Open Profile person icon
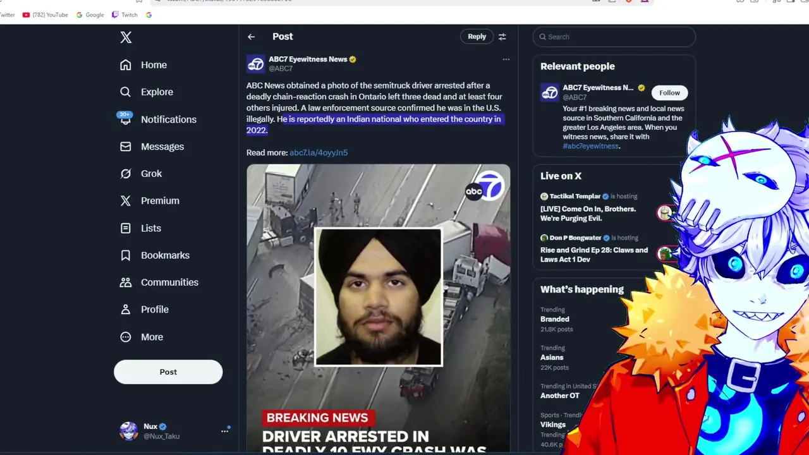The height and width of the screenshot is (455, 809). click(x=126, y=309)
